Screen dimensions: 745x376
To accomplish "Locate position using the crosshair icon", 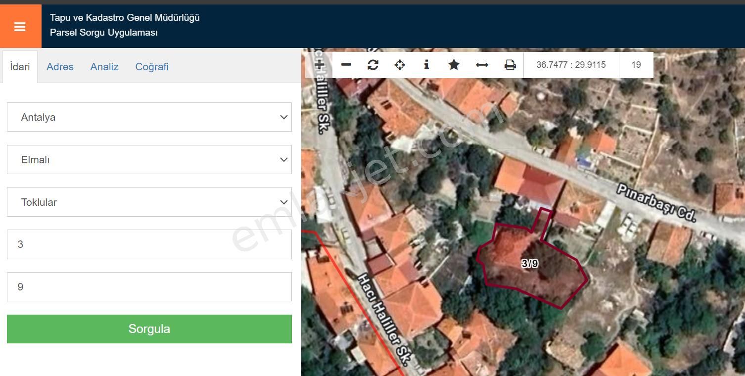I will click(400, 65).
